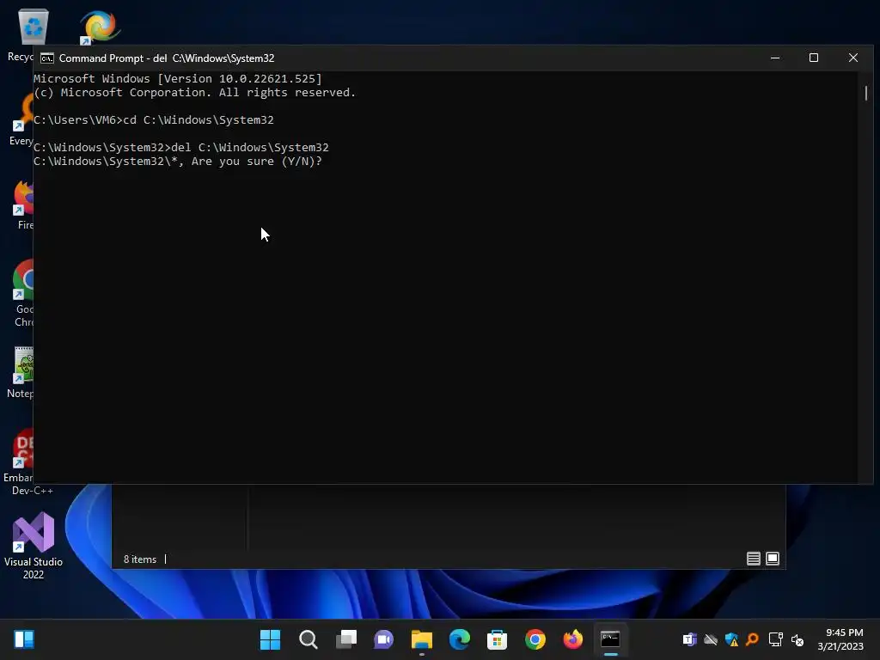Open the Widgets panel on the taskbar
Viewport: 880px width, 660px height.
pyautogui.click(x=24, y=639)
